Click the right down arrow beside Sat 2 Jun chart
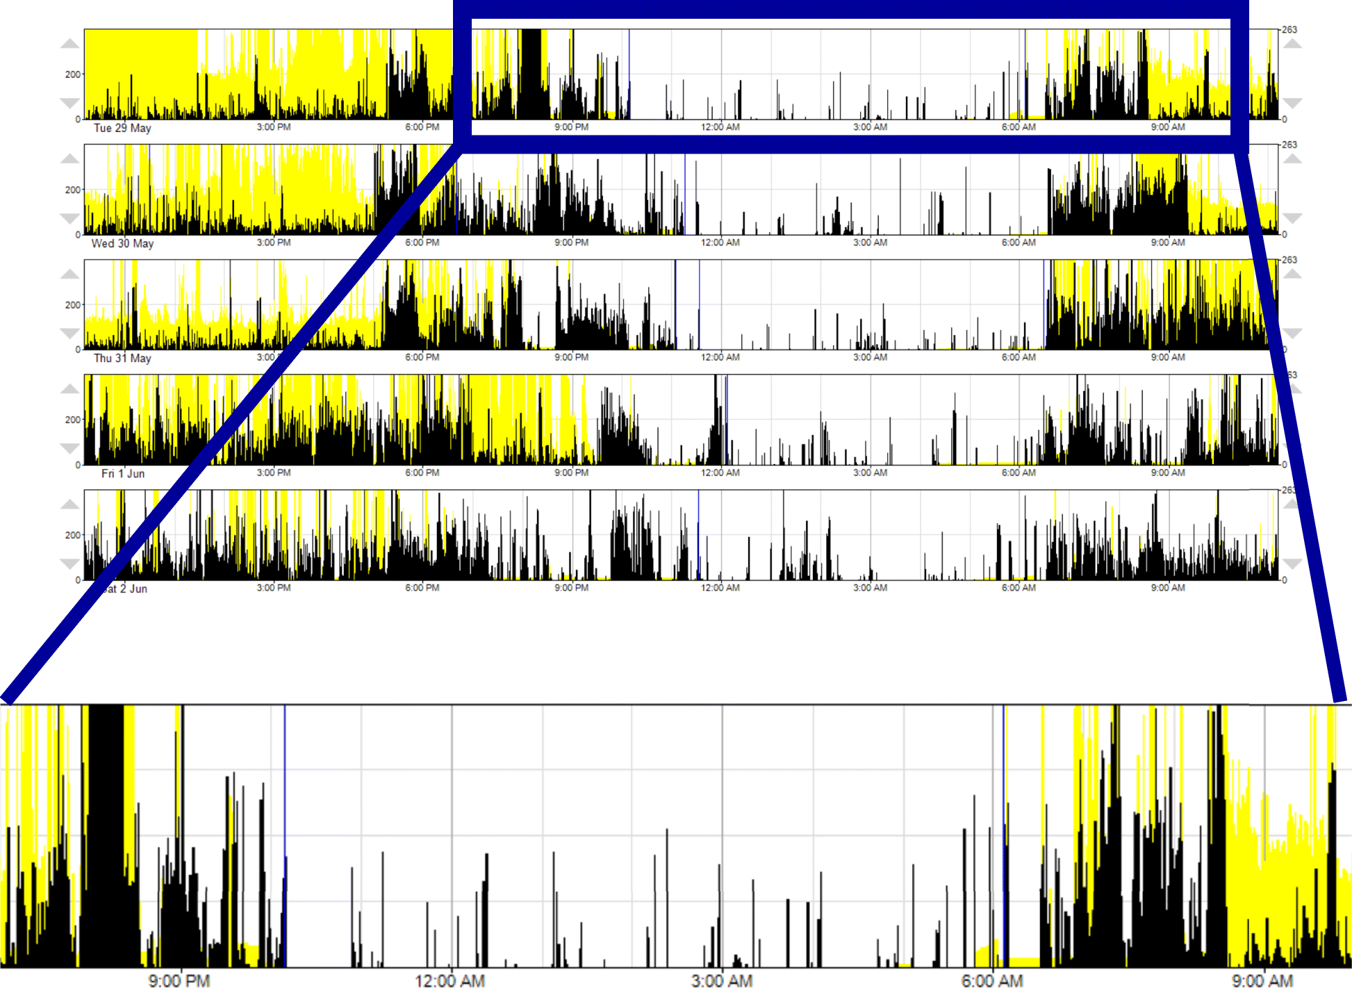 pos(1292,563)
